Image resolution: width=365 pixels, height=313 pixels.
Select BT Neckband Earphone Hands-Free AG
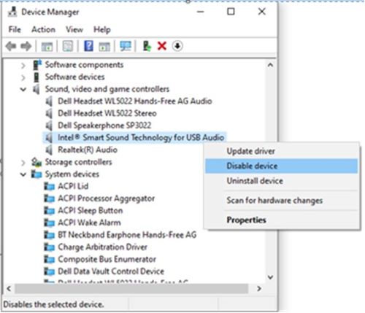click(127, 235)
